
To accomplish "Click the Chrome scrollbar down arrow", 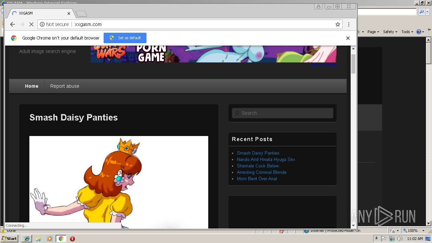I will click(353, 225).
